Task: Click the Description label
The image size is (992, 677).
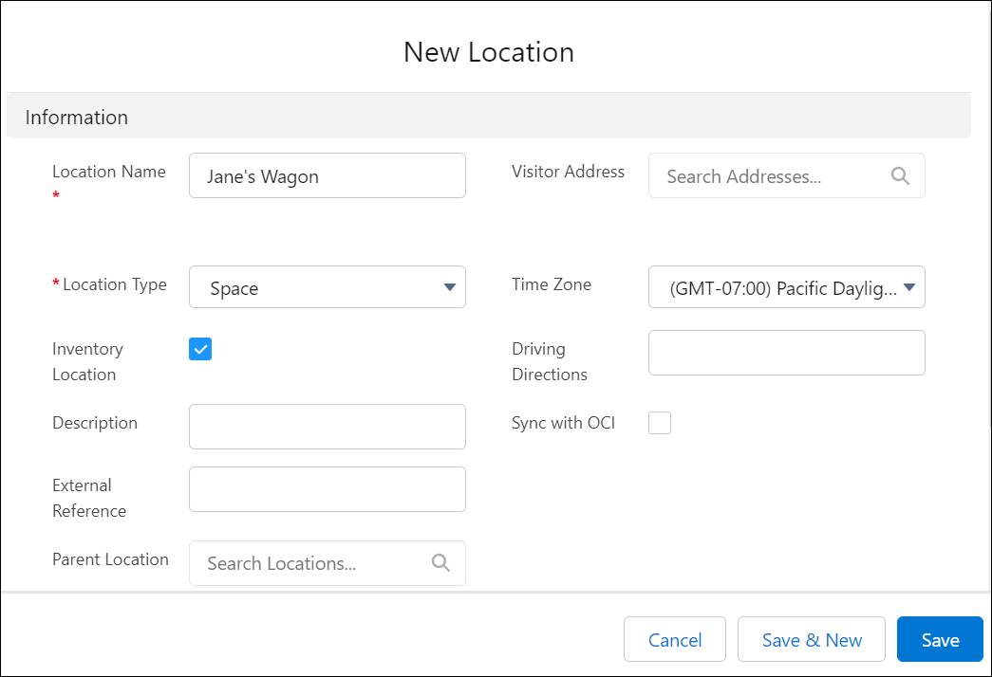Action: coord(95,423)
